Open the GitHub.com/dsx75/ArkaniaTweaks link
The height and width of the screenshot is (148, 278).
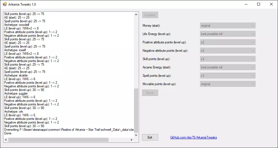193,137
